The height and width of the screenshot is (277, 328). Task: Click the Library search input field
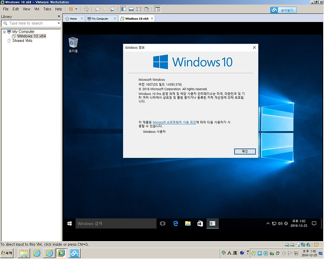[x=31, y=23]
